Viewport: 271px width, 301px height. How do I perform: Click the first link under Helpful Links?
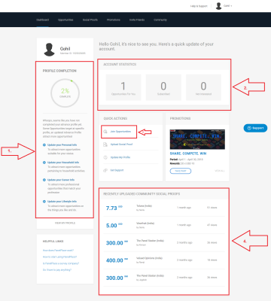[58, 251]
